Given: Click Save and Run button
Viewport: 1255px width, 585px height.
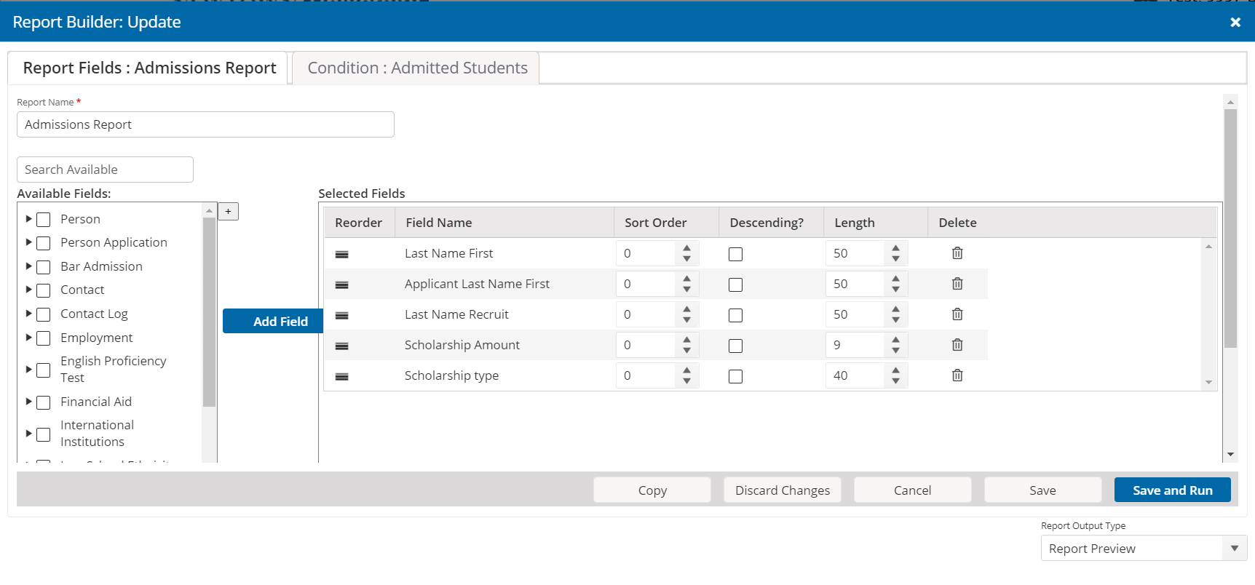Looking at the screenshot, I should tap(1173, 490).
